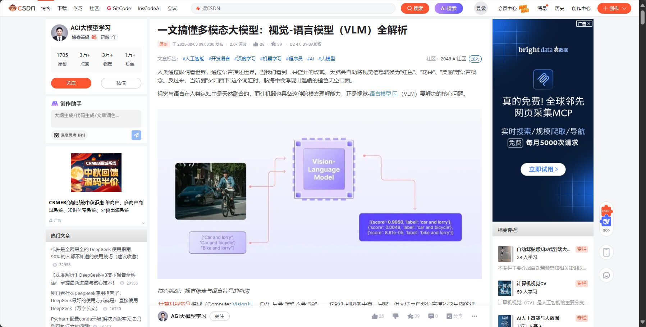Click the thumbs-down icon in bottom article bar
The height and width of the screenshot is (327, 646).
click(x=395, y=316)
